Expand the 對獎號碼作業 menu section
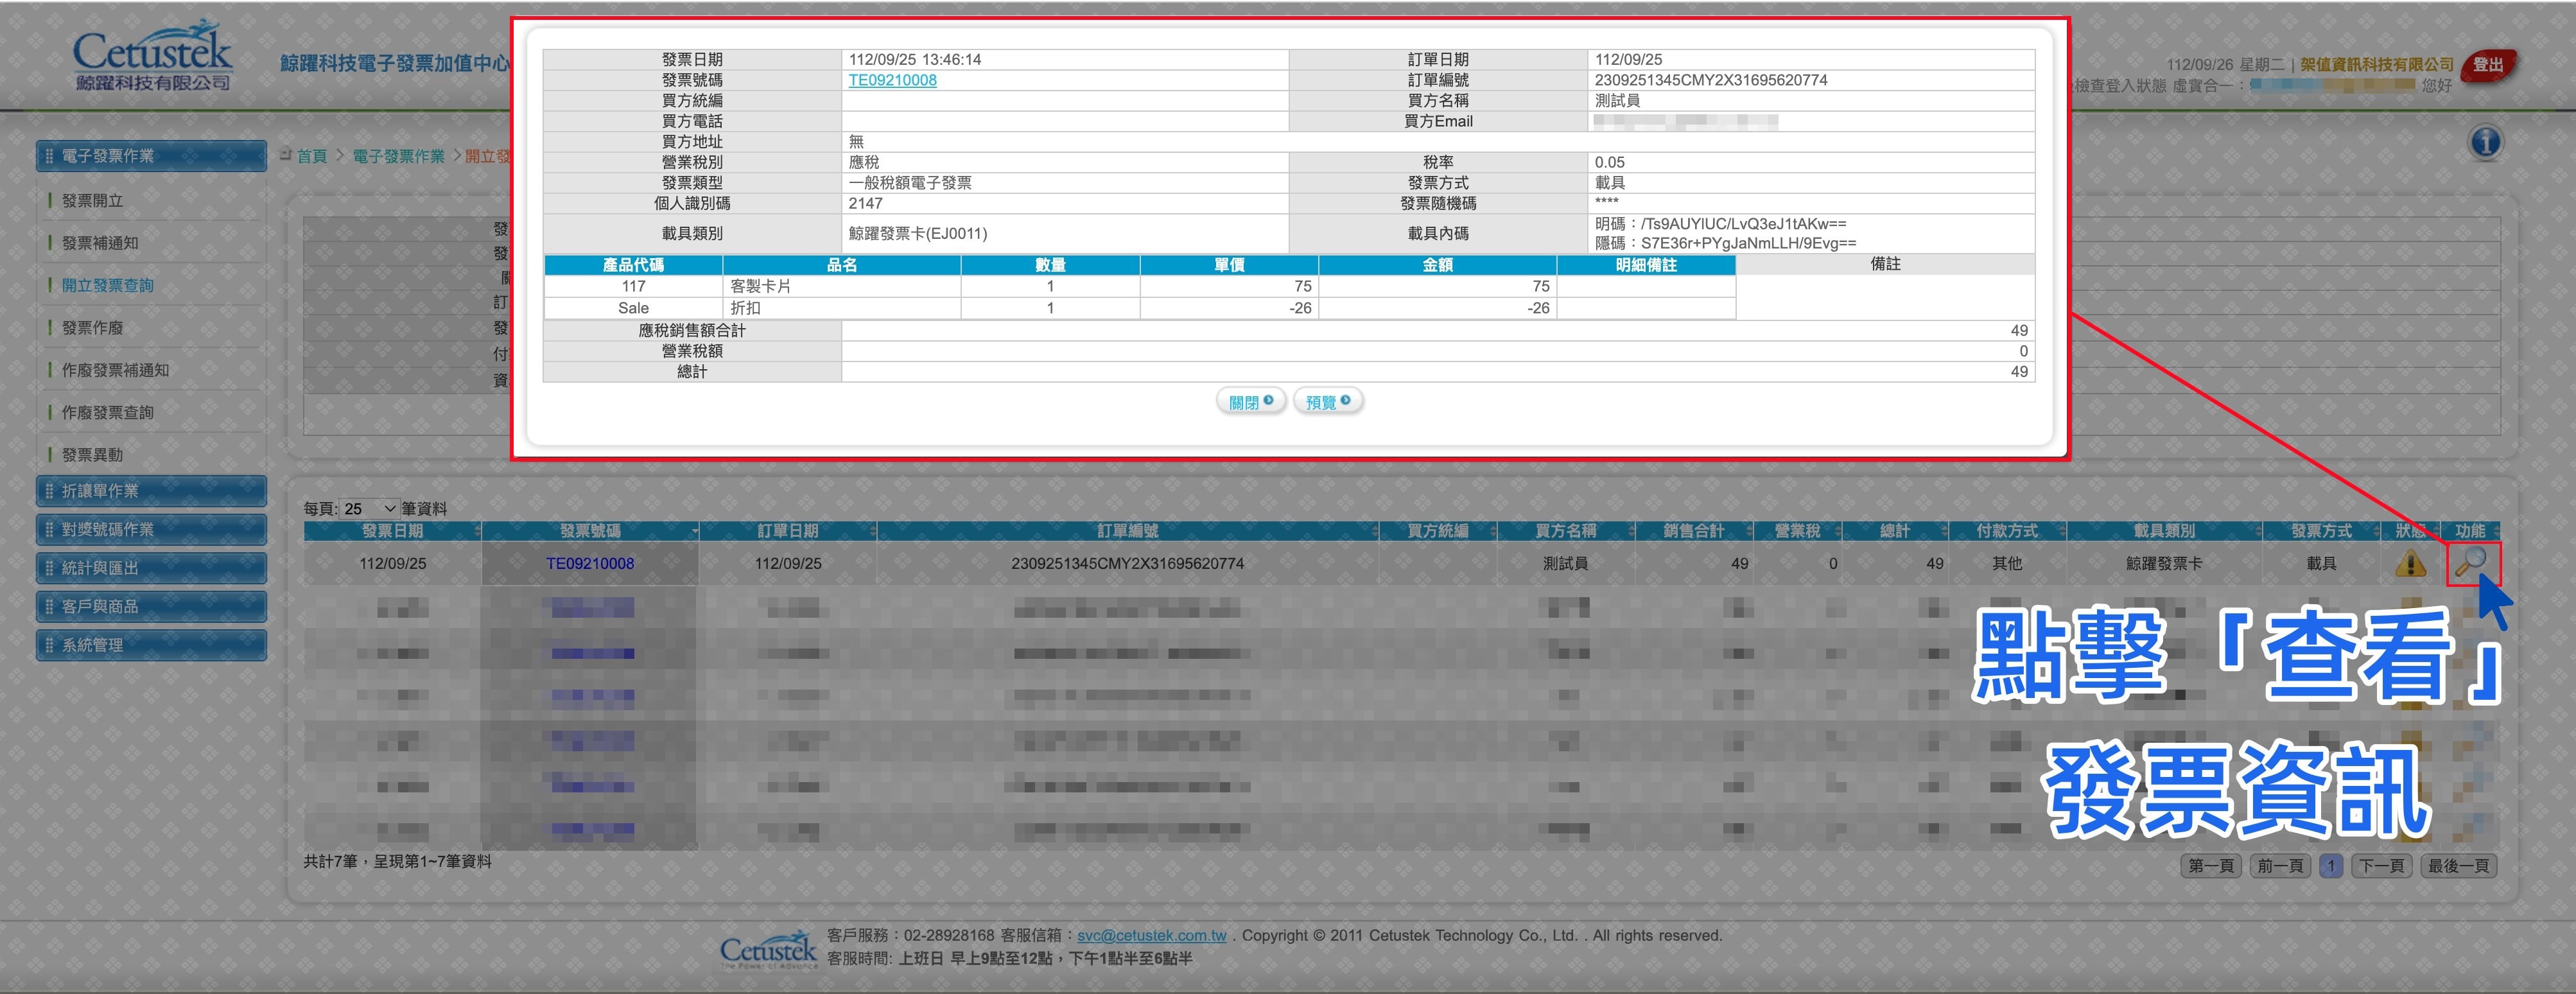 pyautogui.click(x=152, y=530)
